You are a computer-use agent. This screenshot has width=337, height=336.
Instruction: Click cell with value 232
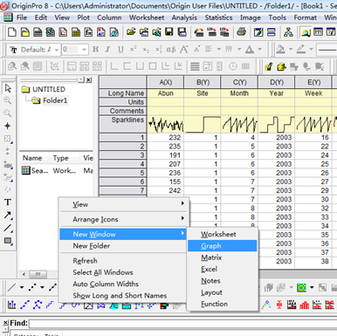166,137
